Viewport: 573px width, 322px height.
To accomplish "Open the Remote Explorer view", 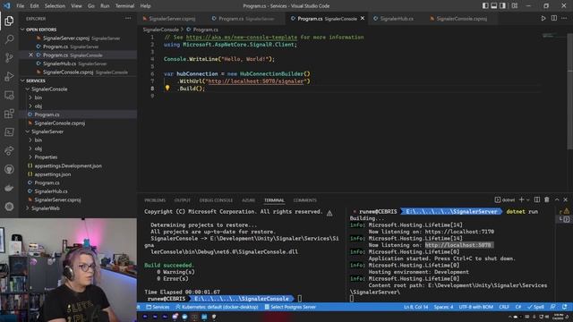I will pyautogui.click(x=9, y=95).
